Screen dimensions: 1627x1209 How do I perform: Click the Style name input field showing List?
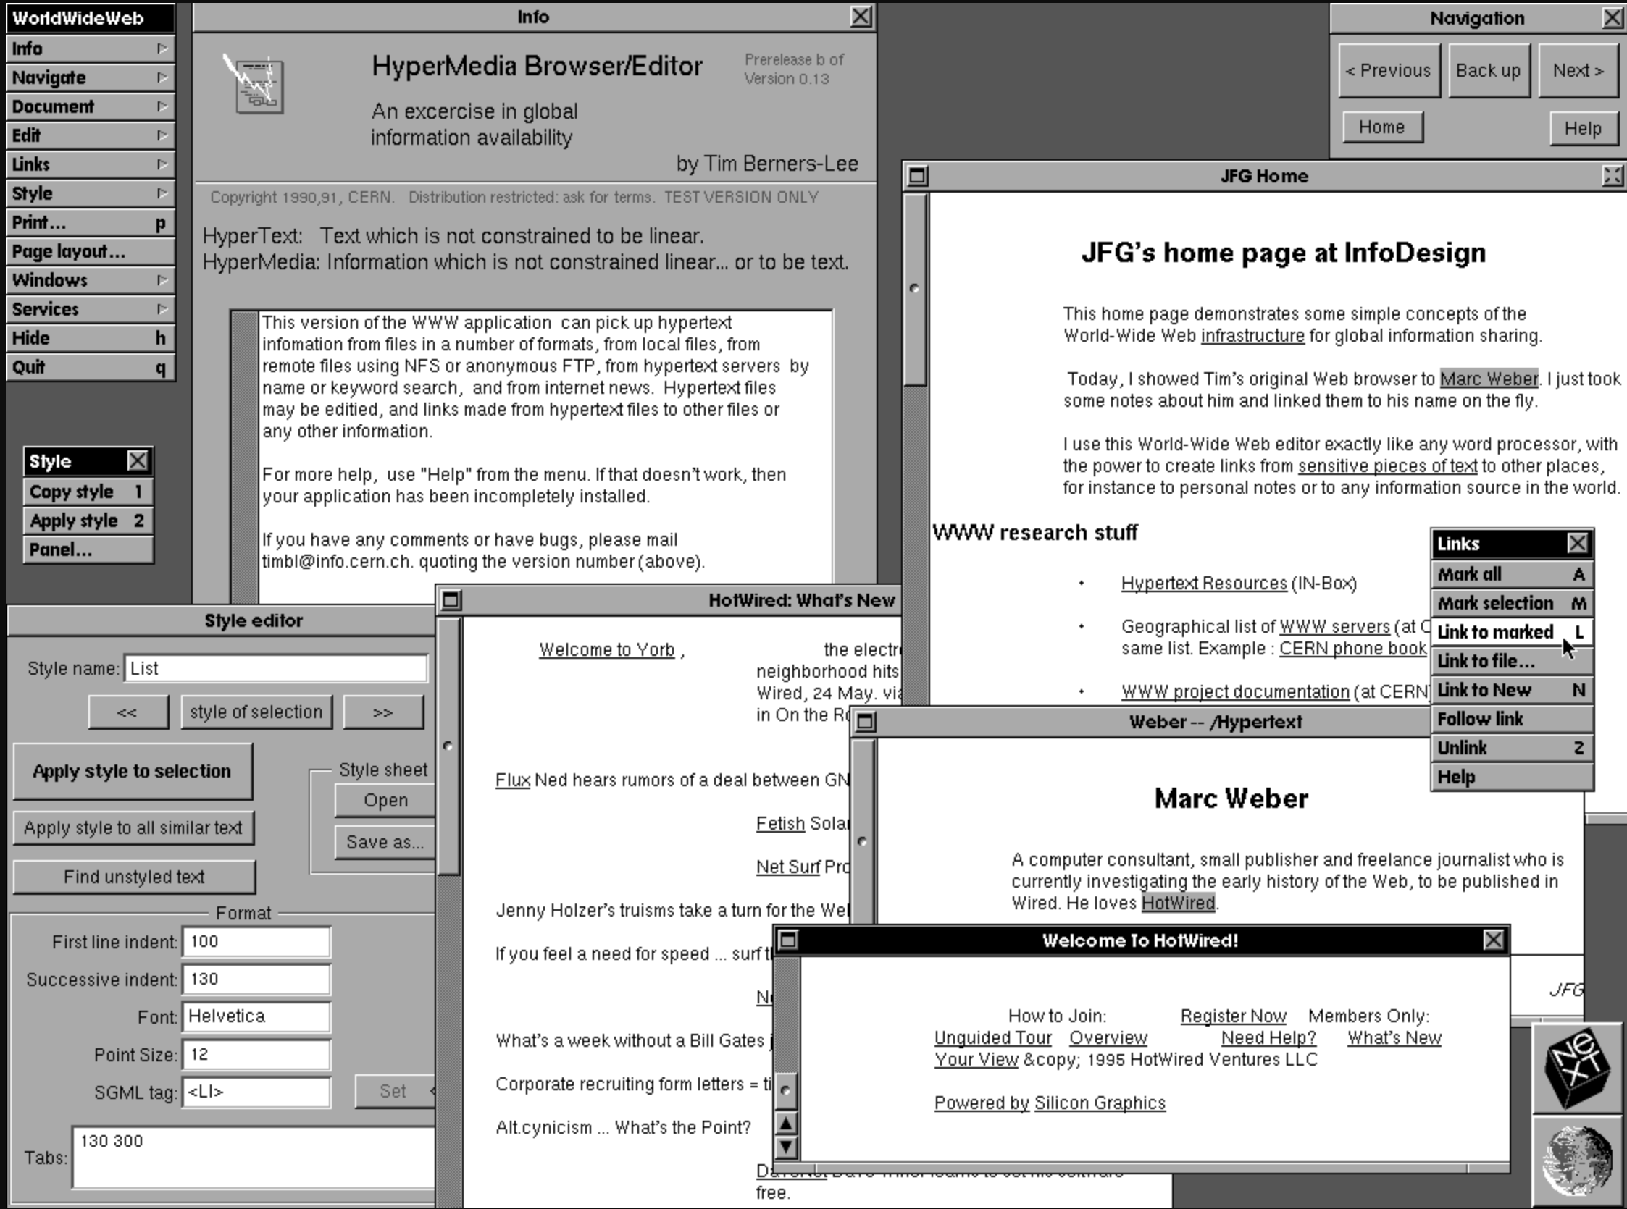pos(276,667)
